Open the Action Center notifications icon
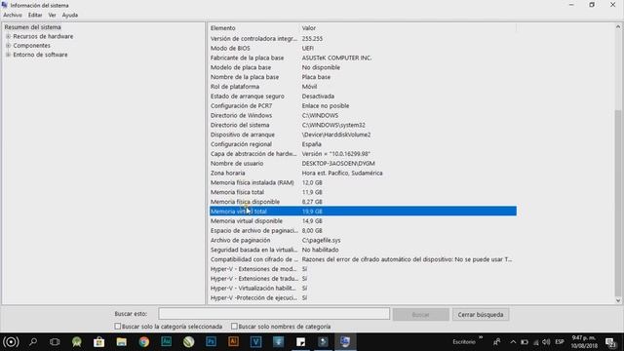Viewport: 624px width, 351px height. [x=610, y=342]
